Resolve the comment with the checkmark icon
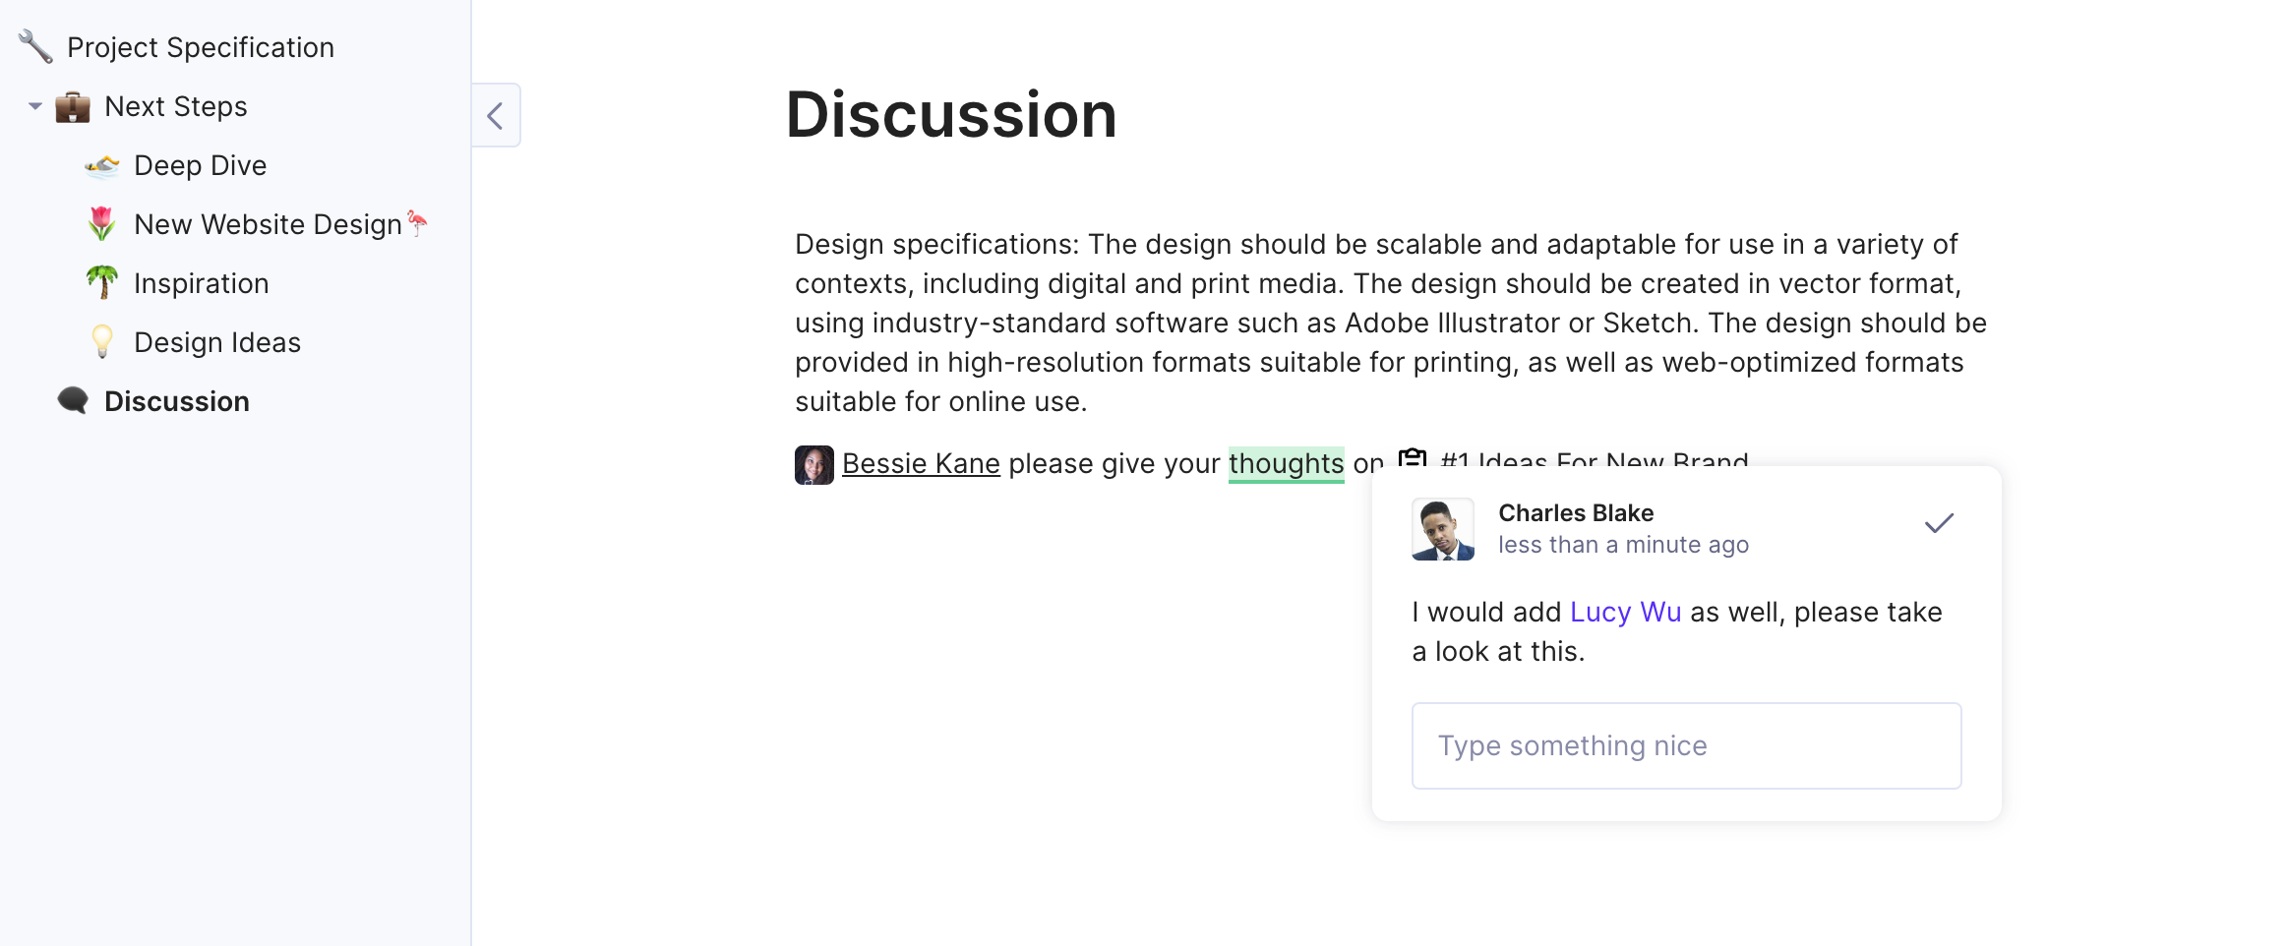The width and height of the screenshot is (2288, 946). (x=1939, y=523)
